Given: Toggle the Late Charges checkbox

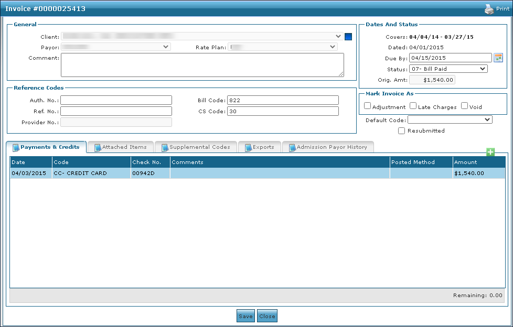Looking at the screenshot, I should point(413,106).
